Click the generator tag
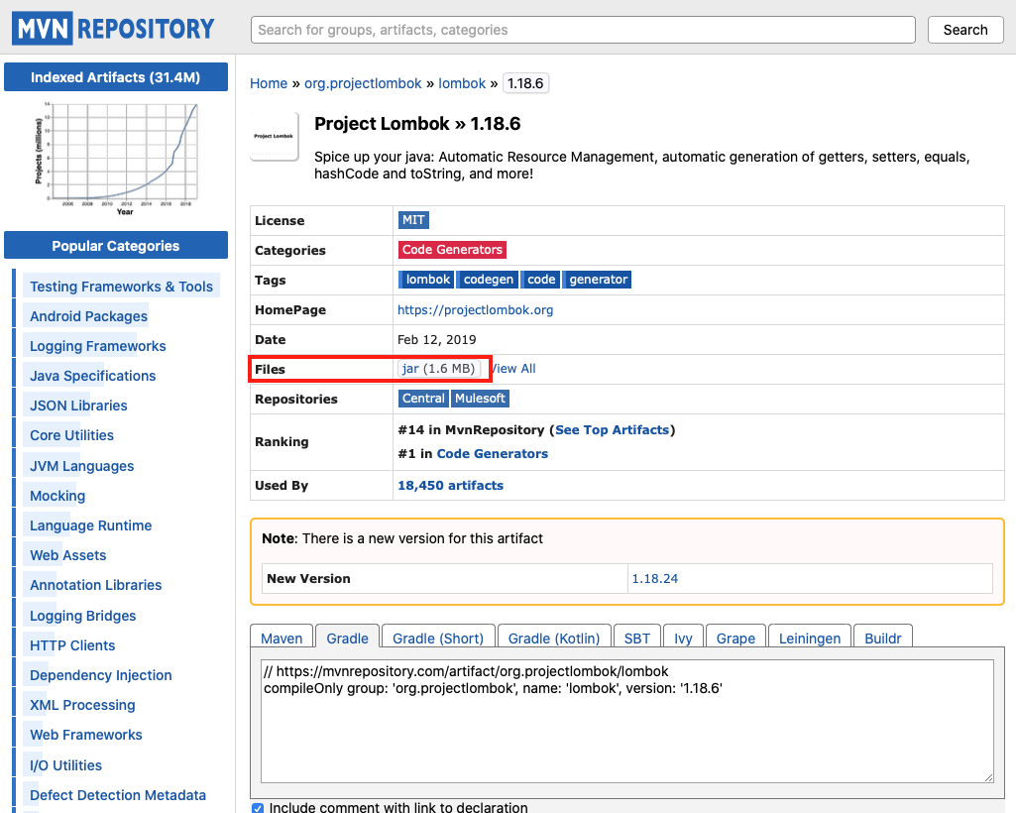The height and width of the screenshot is (813, 1016). (597, 280)
